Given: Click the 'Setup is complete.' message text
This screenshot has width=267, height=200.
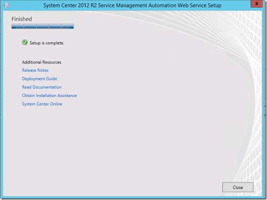Looking at the screenshot, I should (x=47, y=43).
